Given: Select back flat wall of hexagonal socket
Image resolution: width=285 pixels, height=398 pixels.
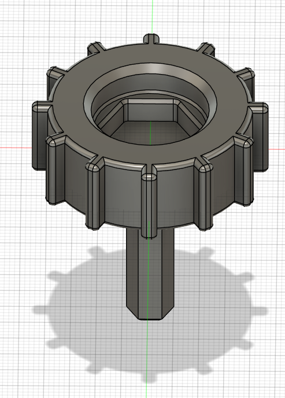Looking at the screenshot, I should click(x=150, y=110).
